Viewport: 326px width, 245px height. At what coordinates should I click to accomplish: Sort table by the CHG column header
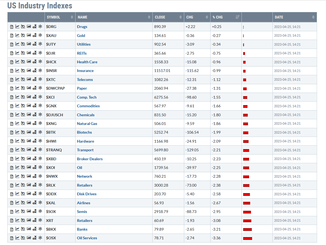pos(197,17)
